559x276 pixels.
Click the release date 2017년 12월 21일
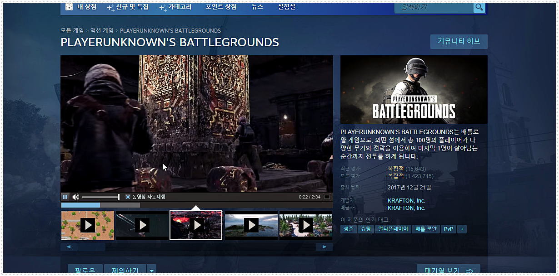[x=409, y=187]
